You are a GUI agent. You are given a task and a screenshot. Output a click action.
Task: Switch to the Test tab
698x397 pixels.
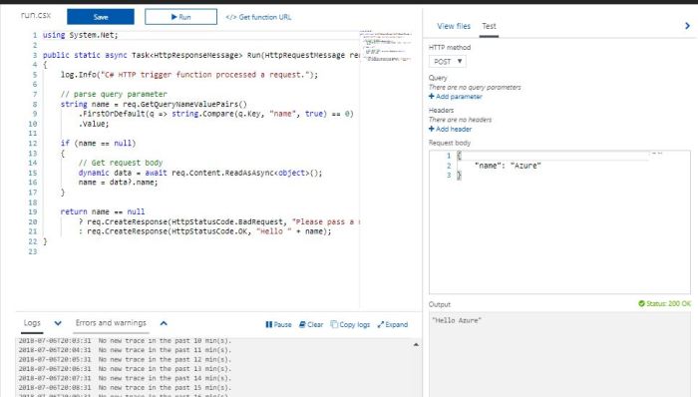489,26
